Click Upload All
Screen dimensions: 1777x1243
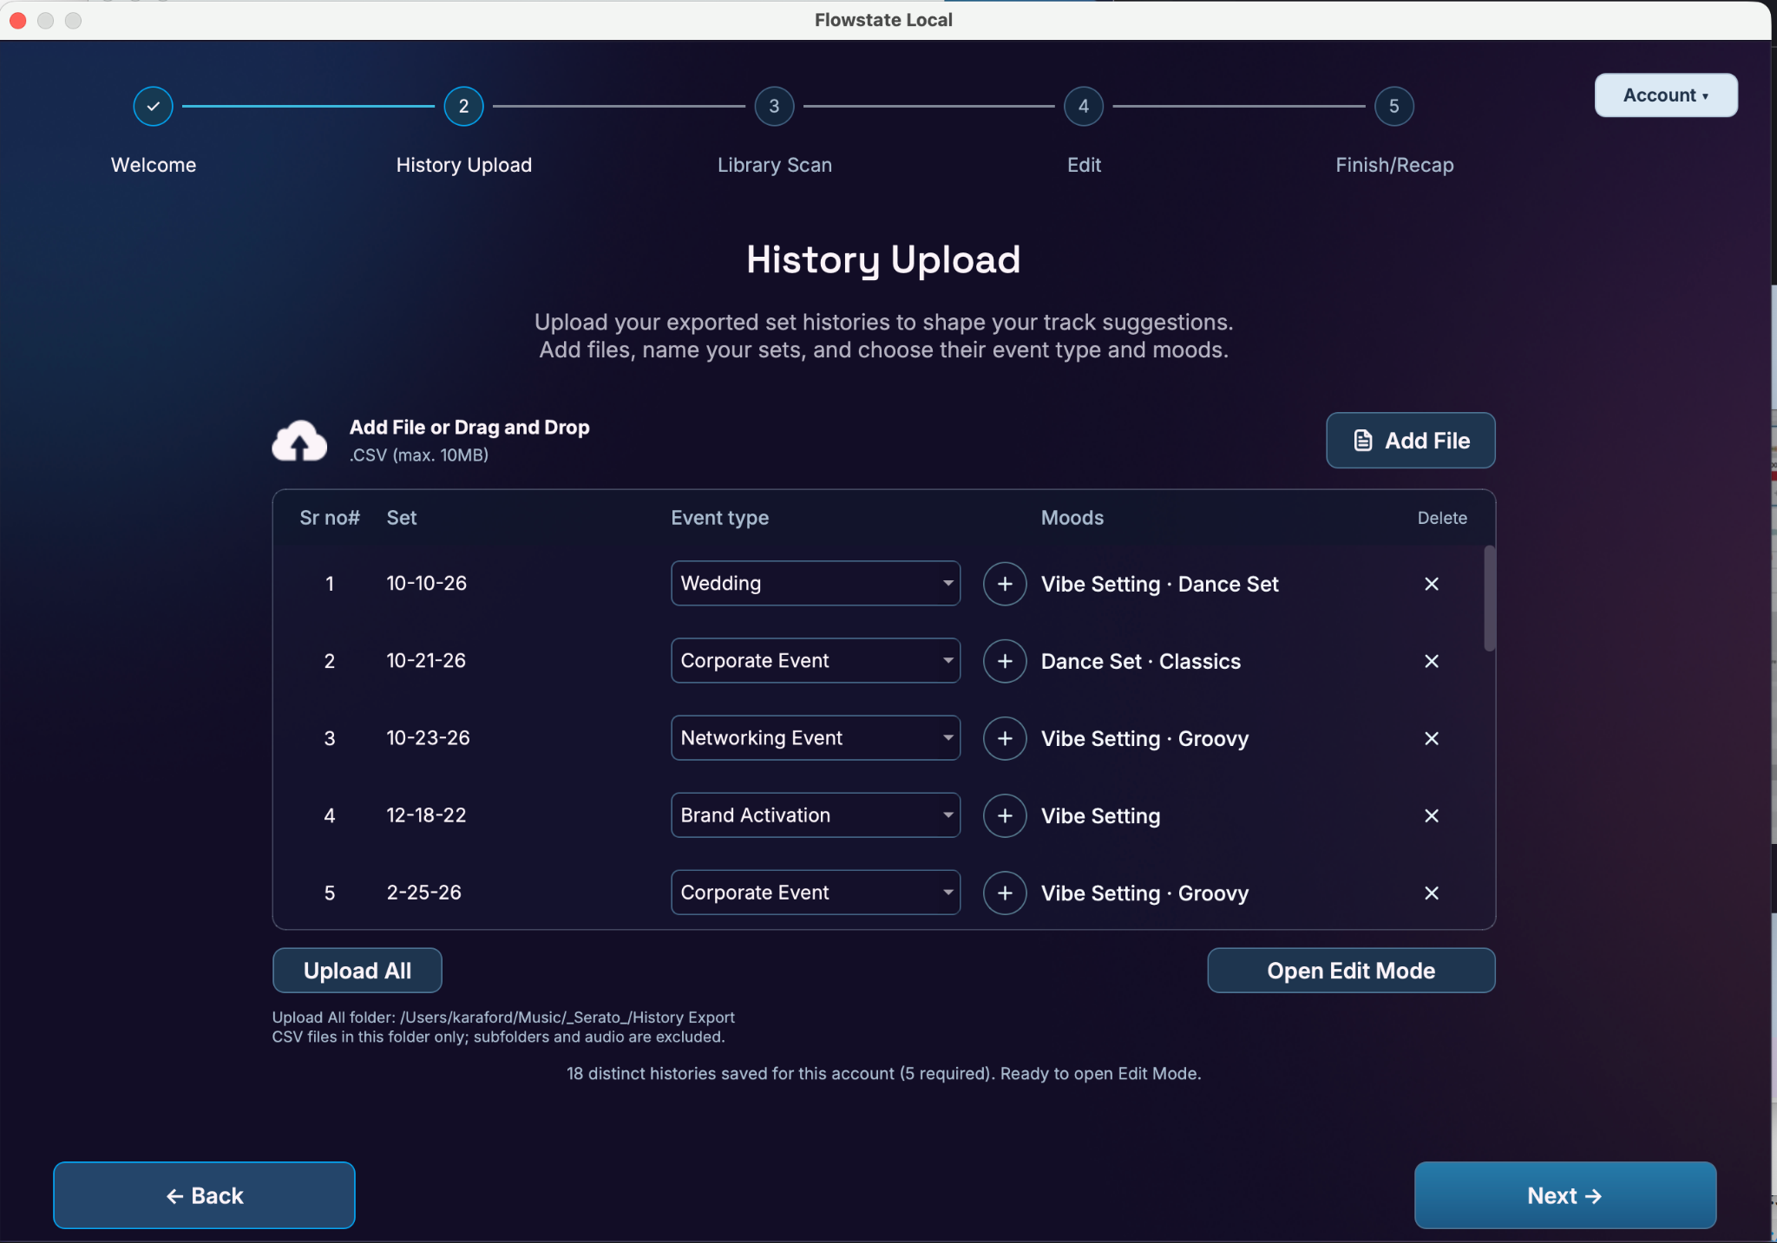coord(357,971)
